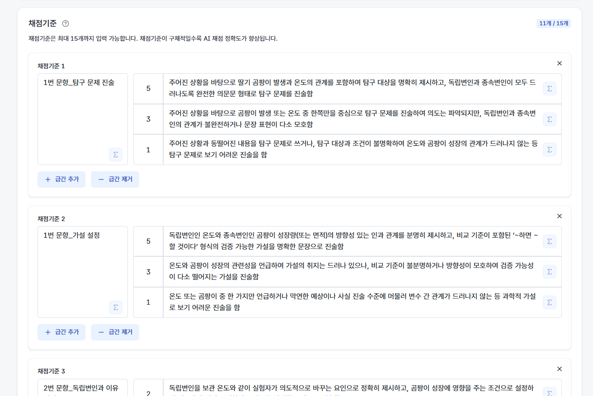This screenshot has height=396, width=593.
Task: Edit description starting '독립변인인 온도와 종속변인인 곰팡이'
Action: coord(362,241)
